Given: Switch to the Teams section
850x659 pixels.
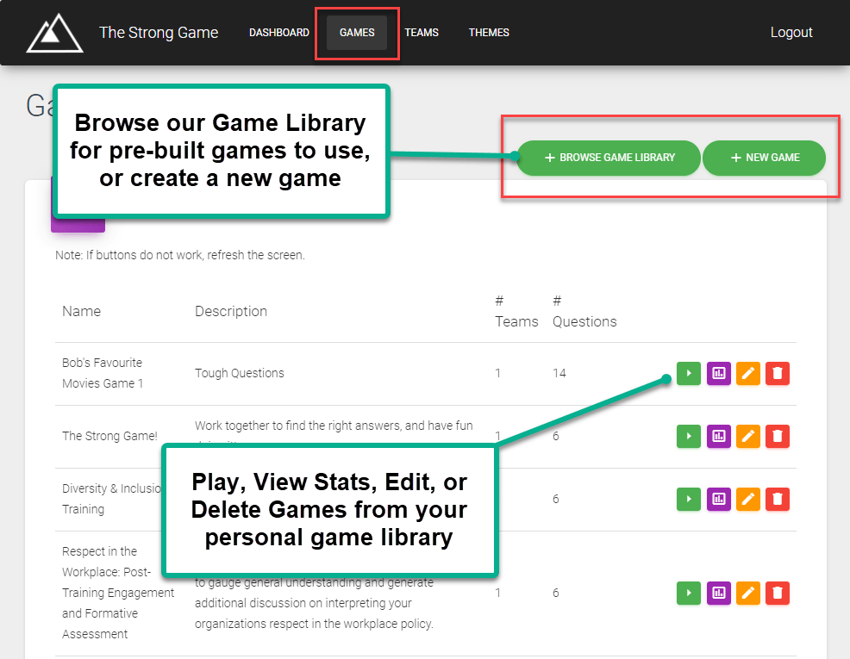Looking at the screenshot, I should [422, 33].
